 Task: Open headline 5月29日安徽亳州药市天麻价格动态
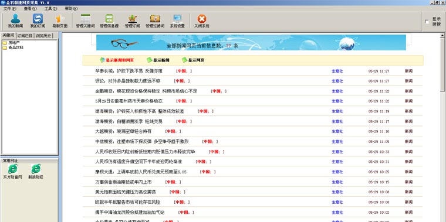(x=129, y=101)
